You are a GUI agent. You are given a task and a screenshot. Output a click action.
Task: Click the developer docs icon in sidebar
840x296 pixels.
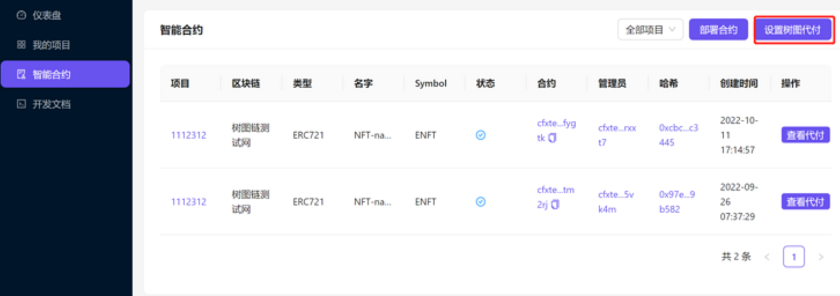21,104
